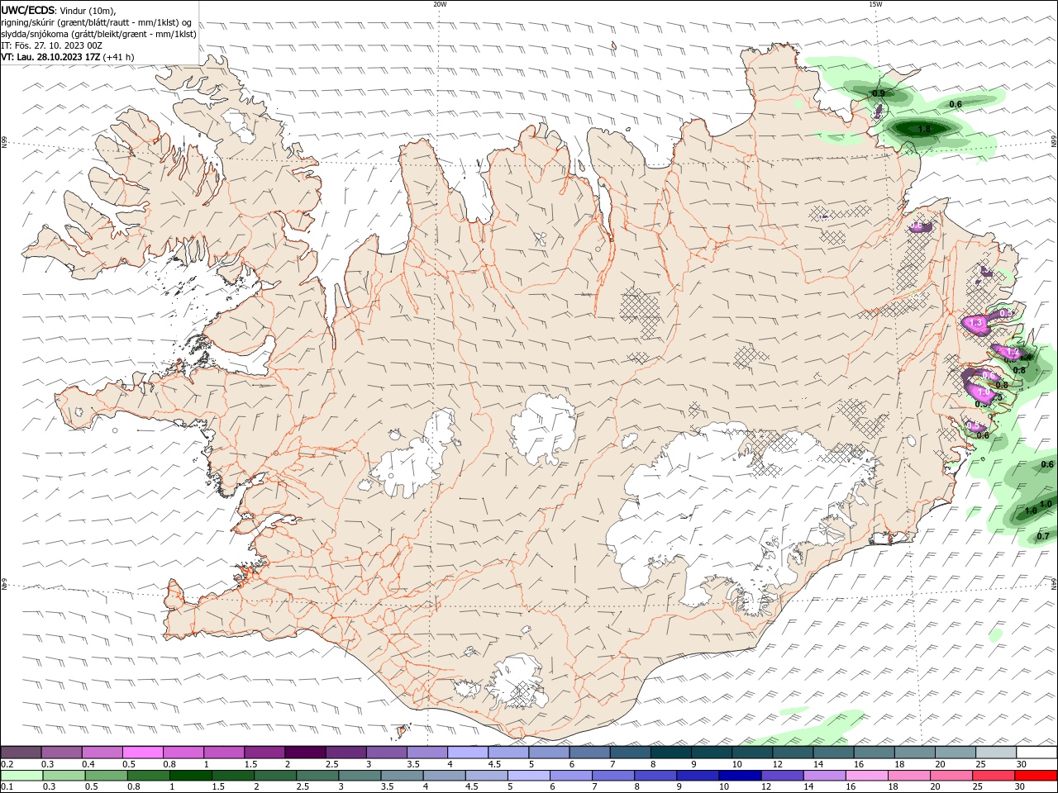Screen dimensions: 1058x793
Task: Pick the lower-row swatch labeled 25
Action: [x=994, y=776]
